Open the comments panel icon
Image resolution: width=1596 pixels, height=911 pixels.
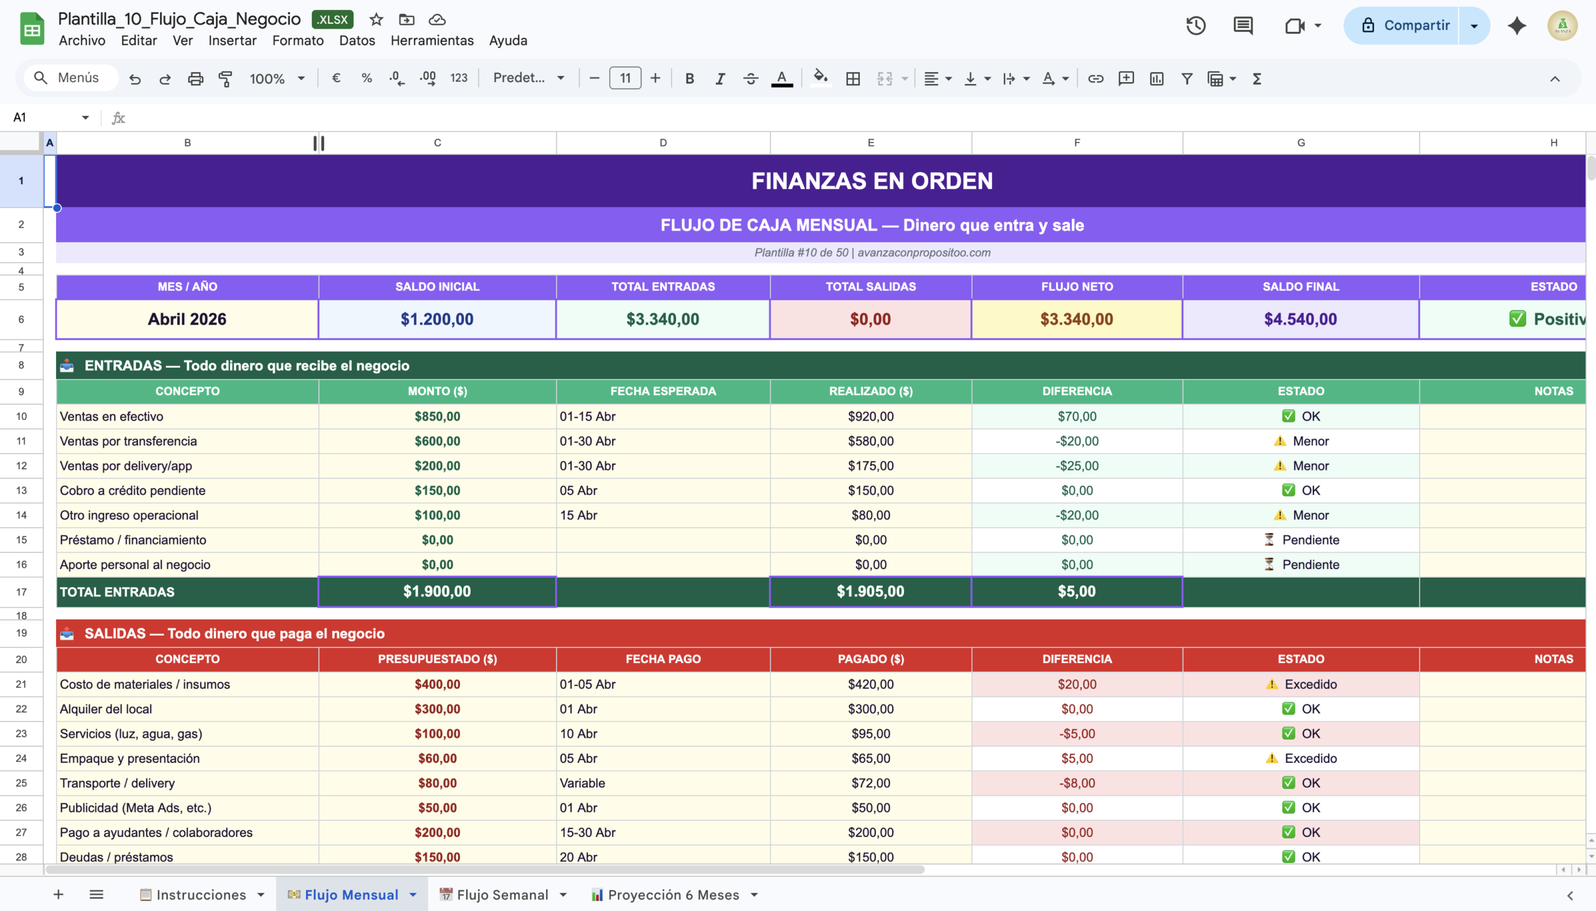1243,26
